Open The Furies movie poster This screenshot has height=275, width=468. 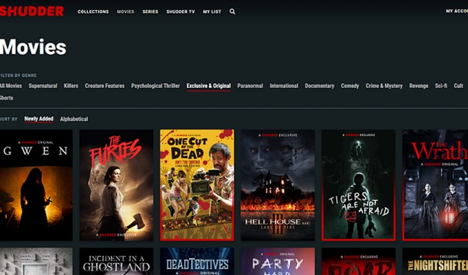[116, 185]
